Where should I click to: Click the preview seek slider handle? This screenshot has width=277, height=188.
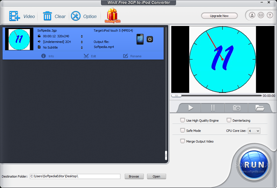click(176, 96)
